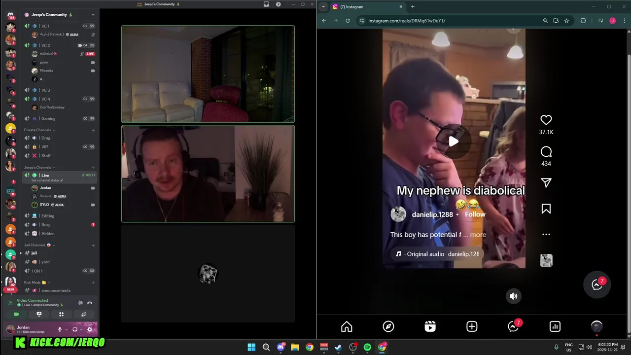
Task: Reload the Instagram page
Action: point(348,21)
